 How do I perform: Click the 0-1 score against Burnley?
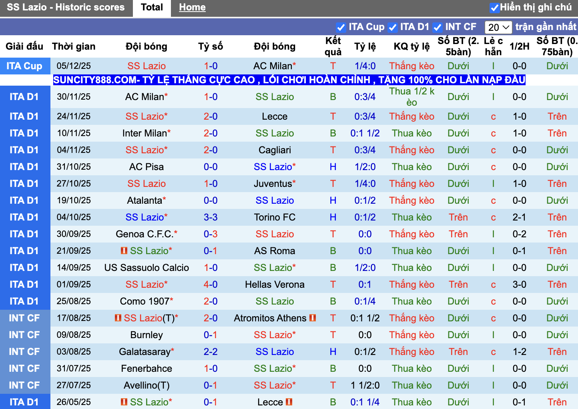click(211, 335)
